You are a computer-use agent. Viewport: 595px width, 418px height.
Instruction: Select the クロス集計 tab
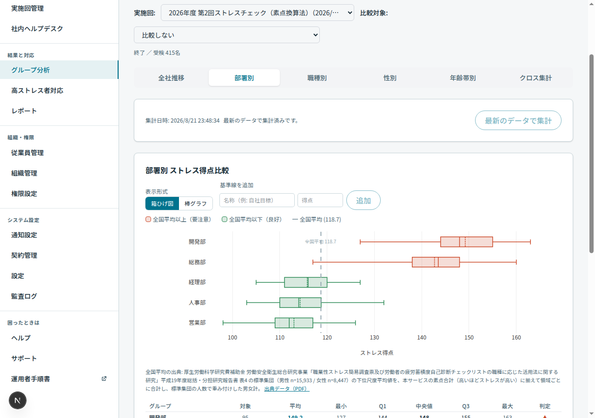coord(535,78)
